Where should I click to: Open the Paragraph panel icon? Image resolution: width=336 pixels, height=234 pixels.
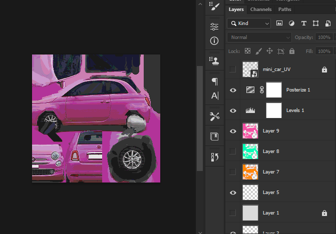(x=214, y=81)
